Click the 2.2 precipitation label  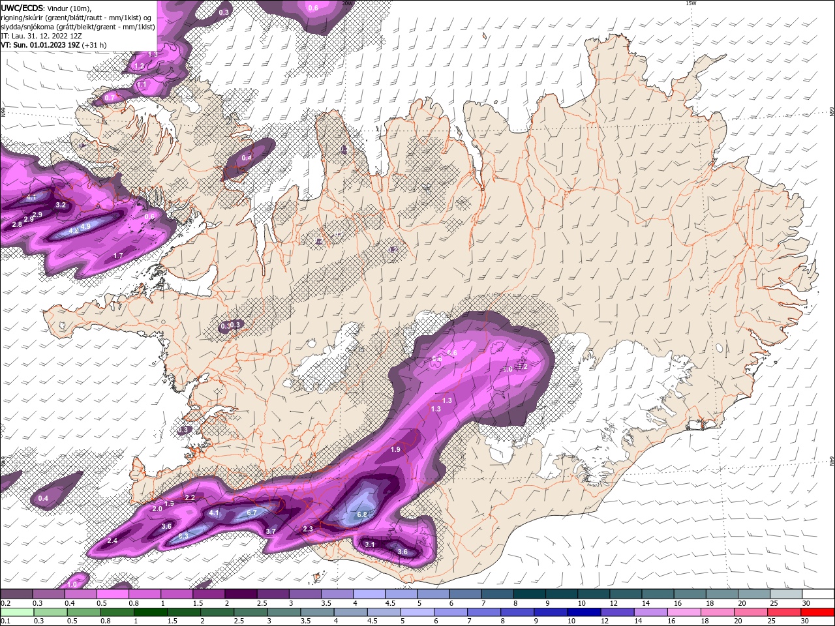click(x=190, y=498)
